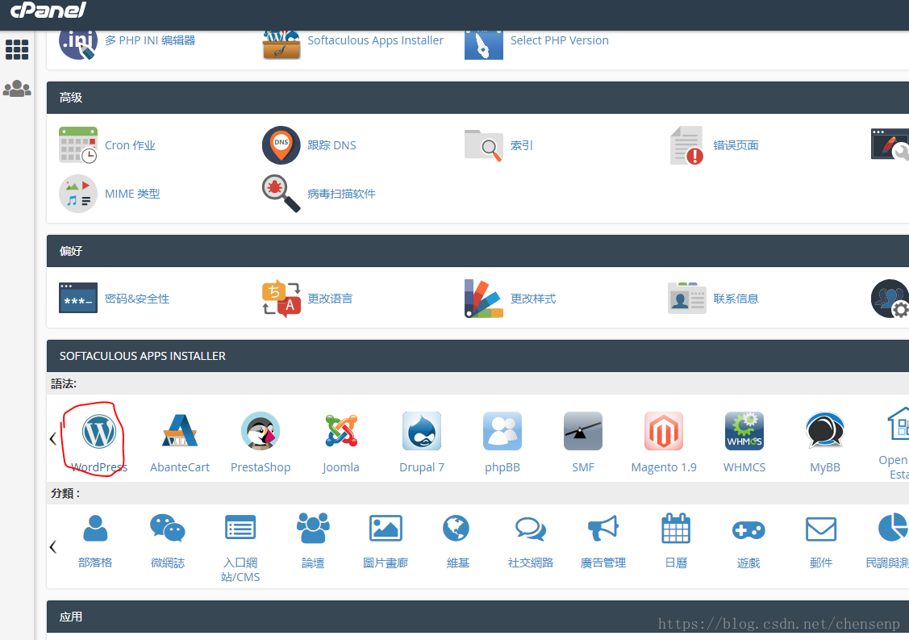This screenshot has height=640, width=909.
Task: Open the 郵件 mail category icon
Action: point(821,529)
